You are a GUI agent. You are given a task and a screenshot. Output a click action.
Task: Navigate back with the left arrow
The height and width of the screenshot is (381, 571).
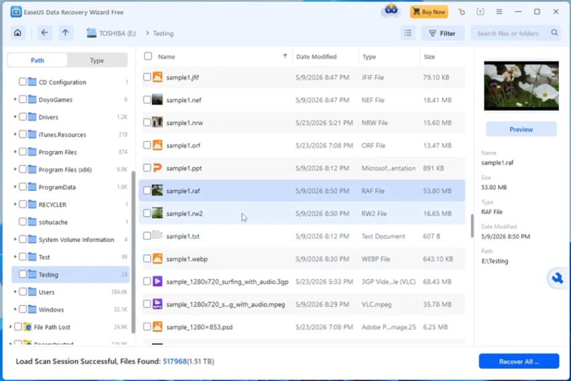tap(44, 33)
